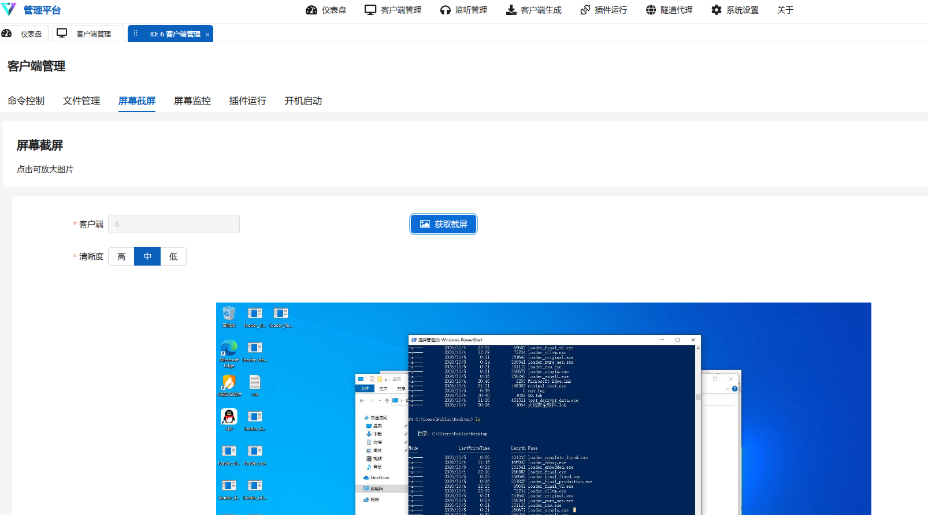Open the 开机启动 sub-tab
Viewport: 928px width, 515px height.
[x=303, y=101]
